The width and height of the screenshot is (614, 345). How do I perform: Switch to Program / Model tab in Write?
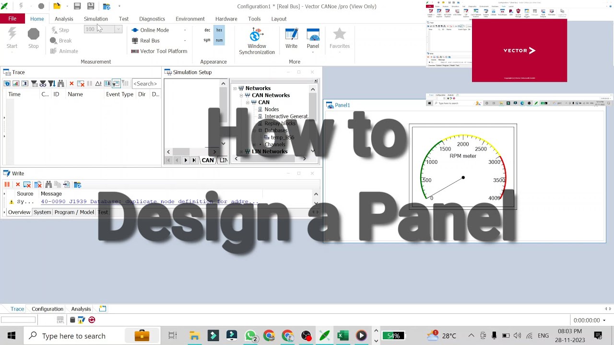click(x=74, y=212)
